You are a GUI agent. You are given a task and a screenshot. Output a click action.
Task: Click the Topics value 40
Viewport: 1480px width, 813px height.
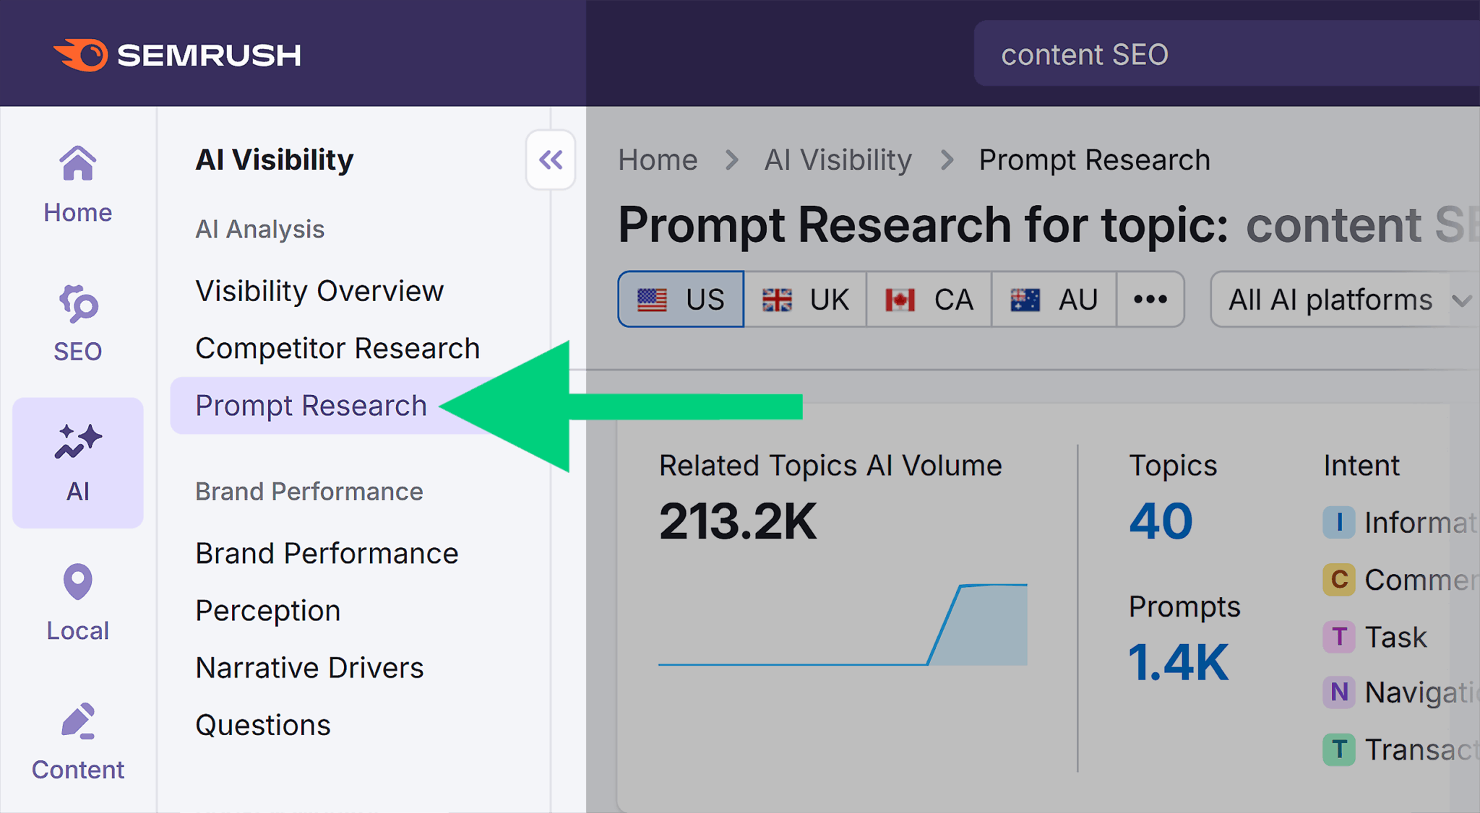1161,521
